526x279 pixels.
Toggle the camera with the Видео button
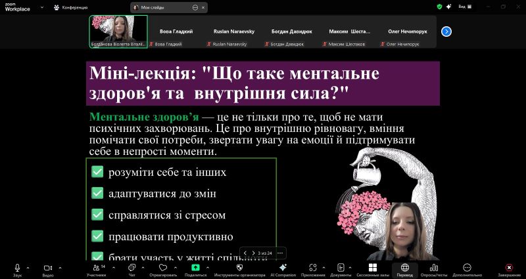click(47, 268)
